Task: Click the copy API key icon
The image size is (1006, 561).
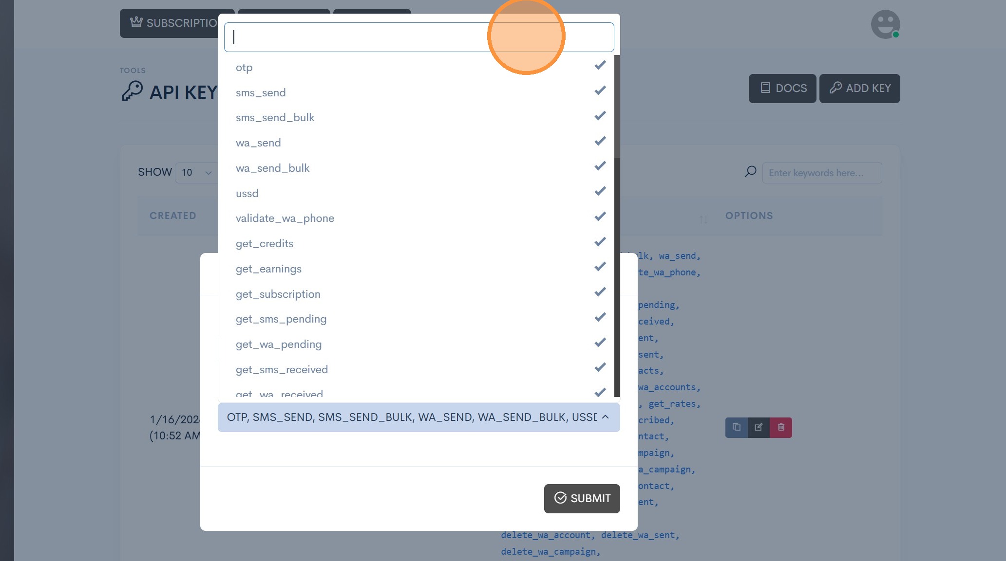Action: 736,427
